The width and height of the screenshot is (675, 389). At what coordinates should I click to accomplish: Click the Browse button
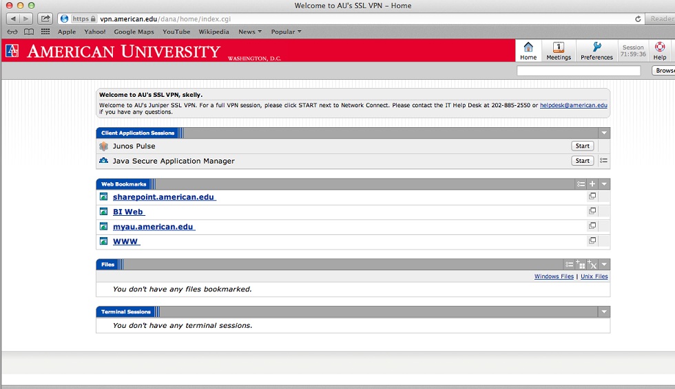(x=664, y=70)
